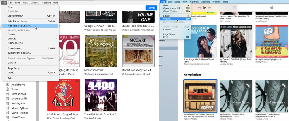This screenshot has width=289, height=121.
Task: Select Open Stream in Windows File menu
Action: click(30, 48)
